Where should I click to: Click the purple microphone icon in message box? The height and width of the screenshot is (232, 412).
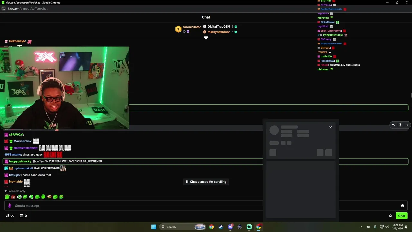[9, 206]
